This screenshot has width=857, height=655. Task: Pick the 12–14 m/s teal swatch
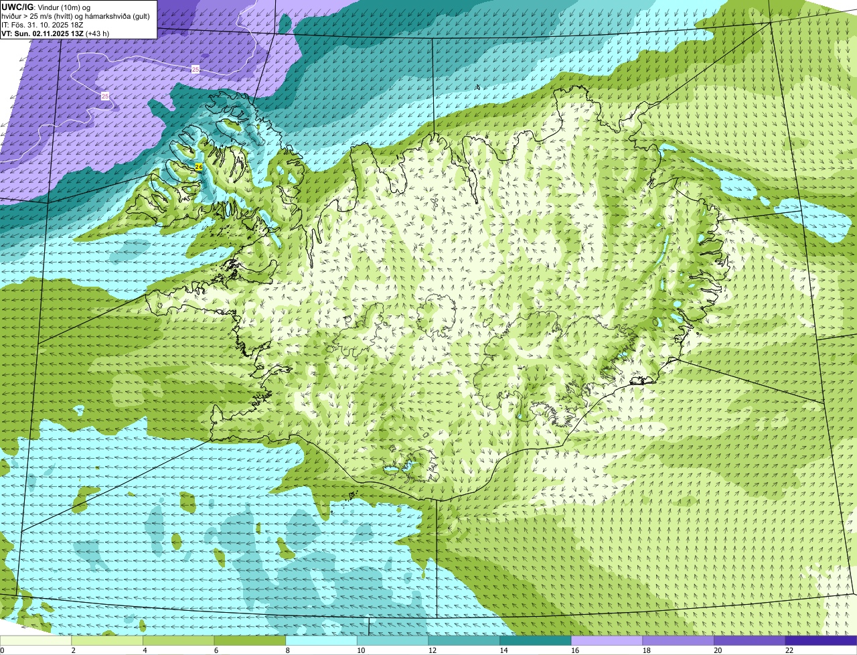point(464,640)
